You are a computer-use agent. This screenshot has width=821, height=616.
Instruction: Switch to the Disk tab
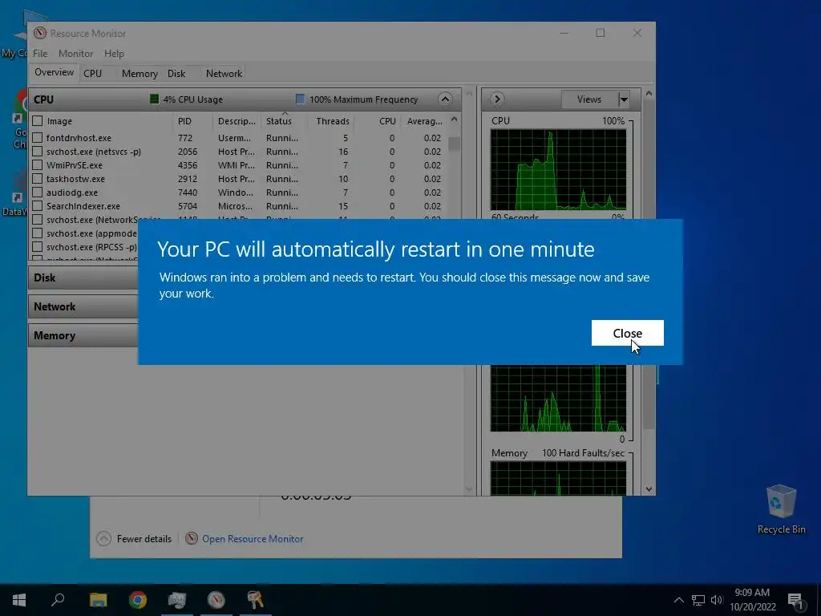coord(176,73)
